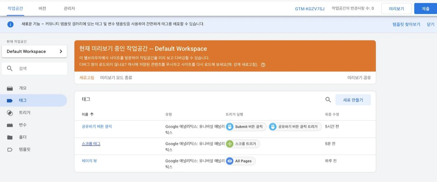
Task: Click the 태그 tag icon in sidebar
Action: point(10,100)
